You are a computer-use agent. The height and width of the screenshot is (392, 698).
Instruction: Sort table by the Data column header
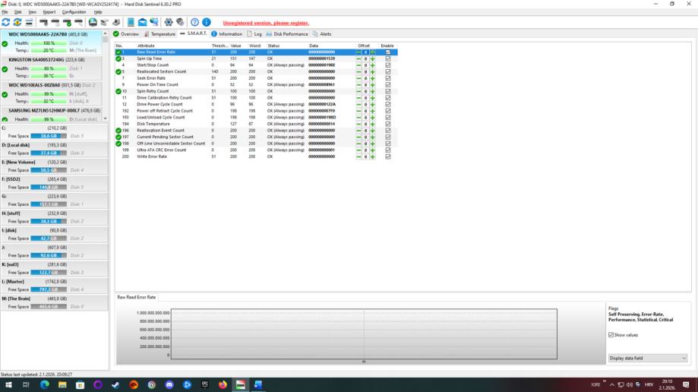click(314, 46)
